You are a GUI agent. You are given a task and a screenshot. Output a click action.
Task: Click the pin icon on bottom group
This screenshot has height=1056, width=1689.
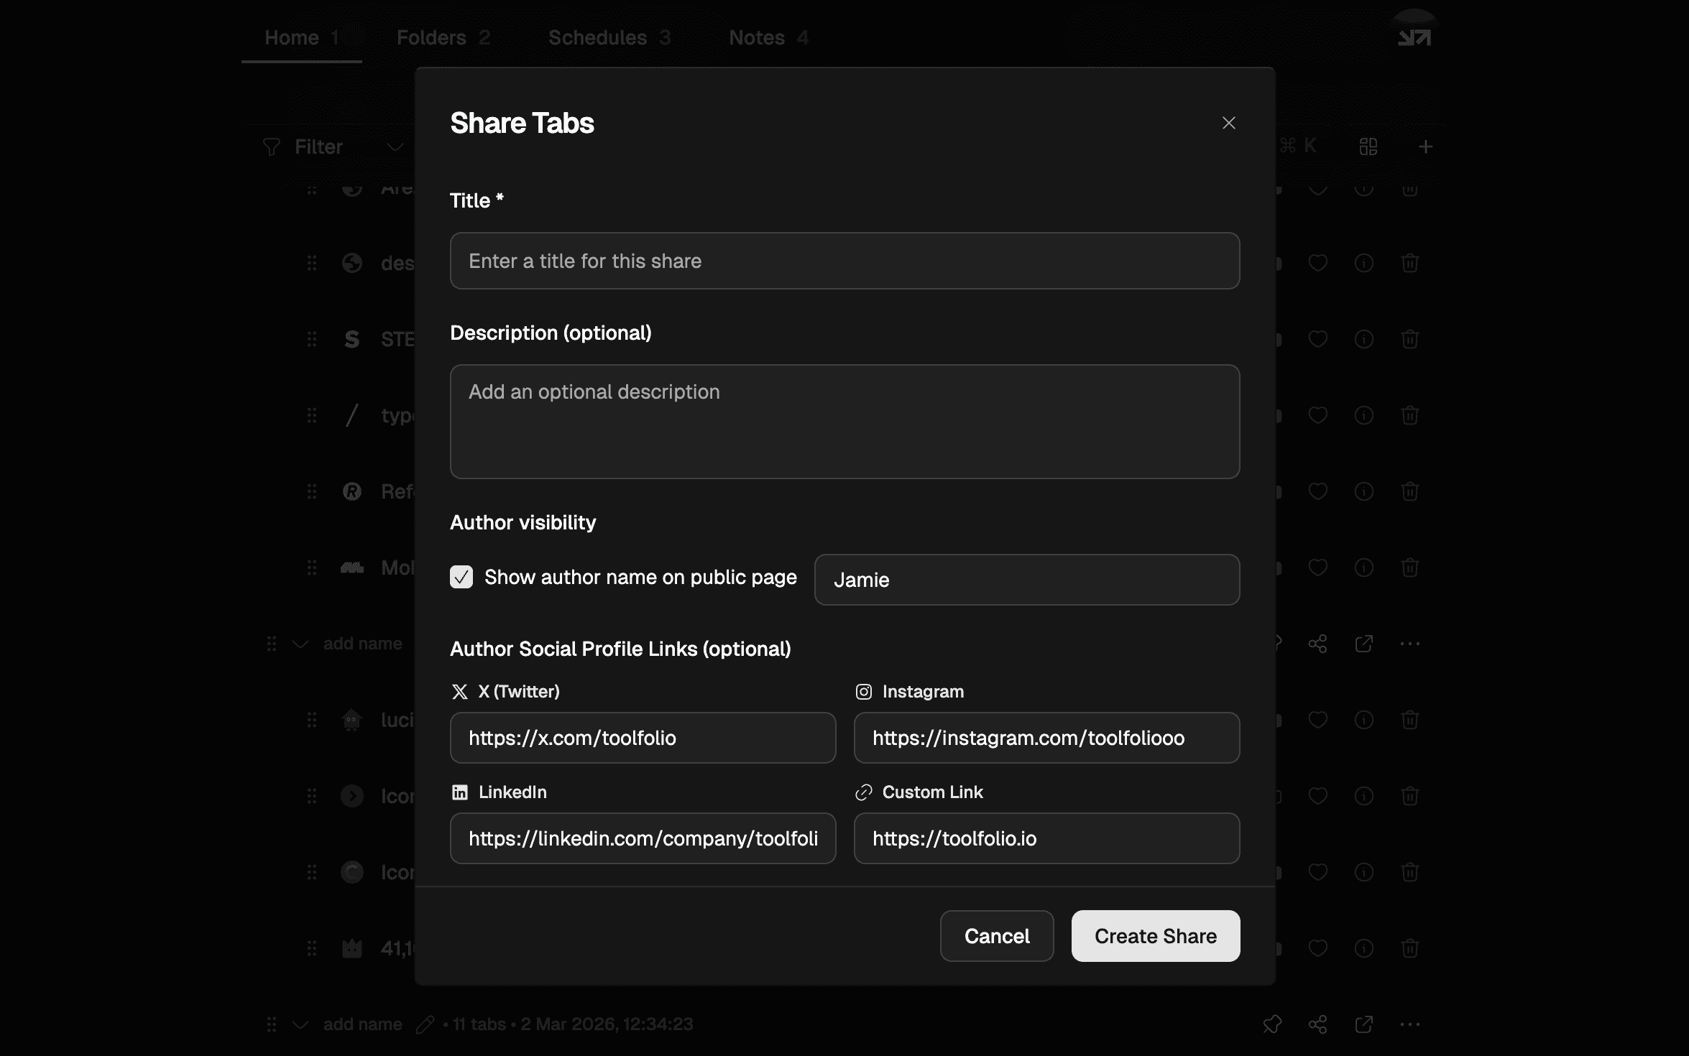tap(1272, 1024)
